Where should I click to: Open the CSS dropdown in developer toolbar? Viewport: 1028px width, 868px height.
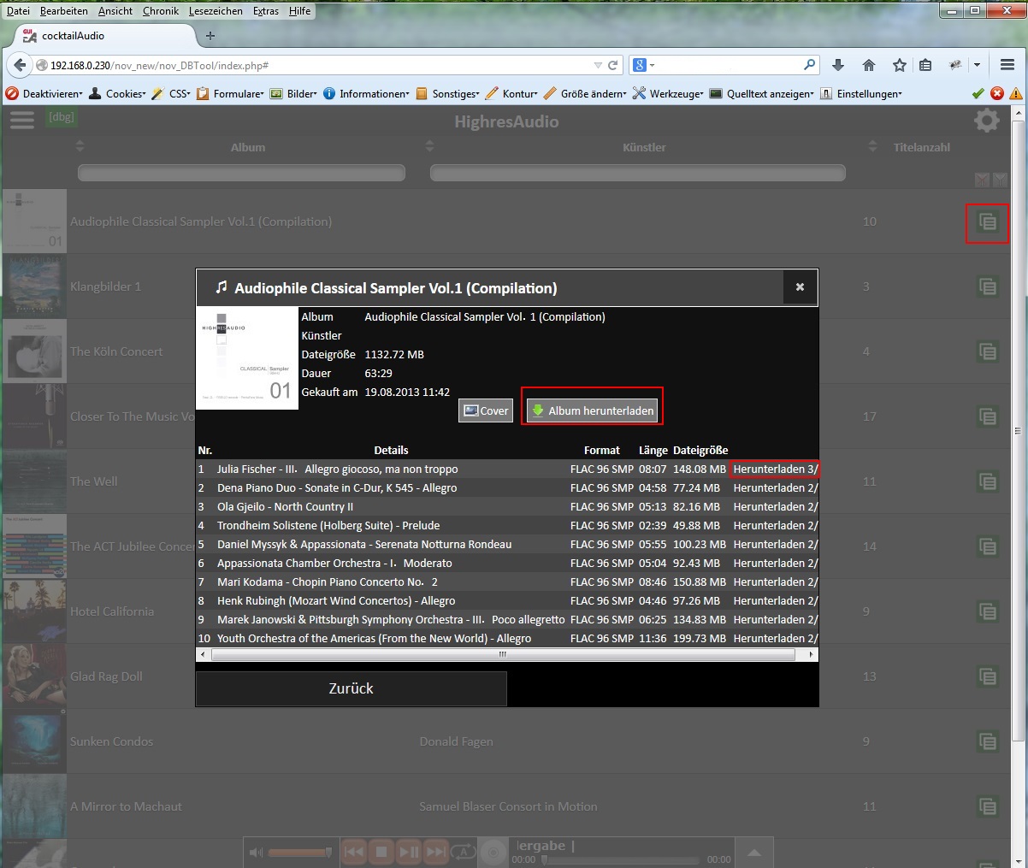[171, 93]
